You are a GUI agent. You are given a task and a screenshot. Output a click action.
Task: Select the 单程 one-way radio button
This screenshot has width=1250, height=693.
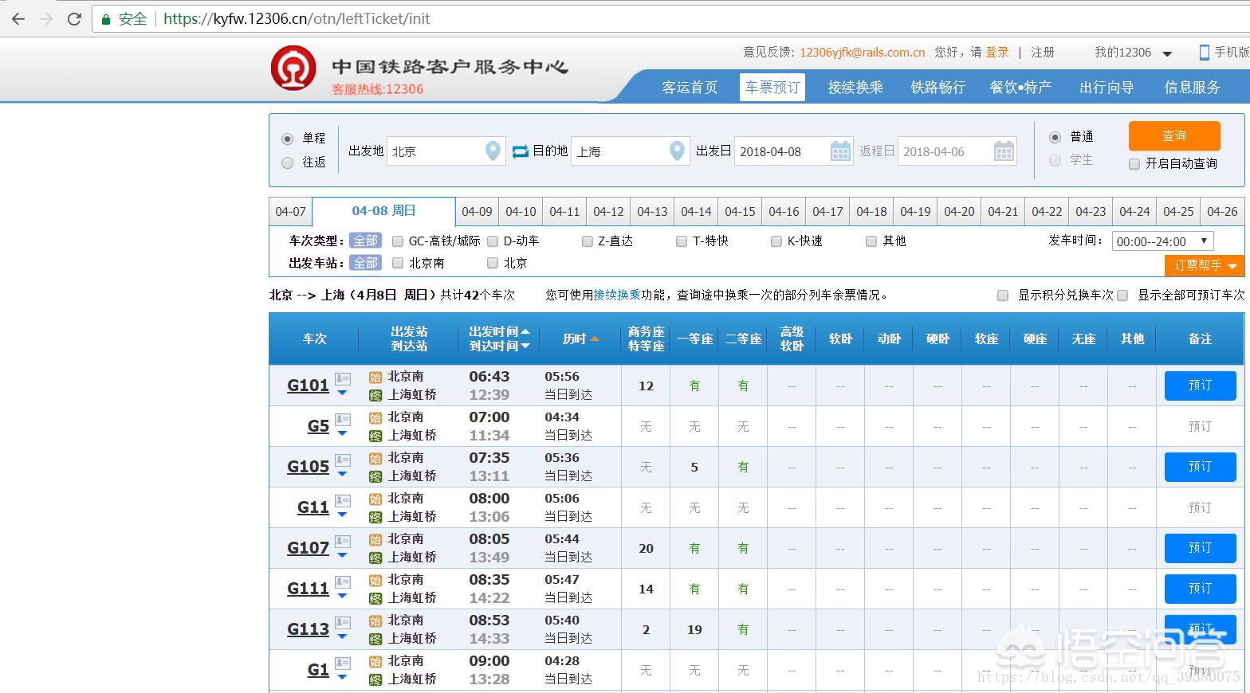288,139
